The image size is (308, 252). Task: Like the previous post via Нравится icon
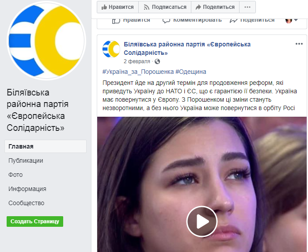pos(116,21)
